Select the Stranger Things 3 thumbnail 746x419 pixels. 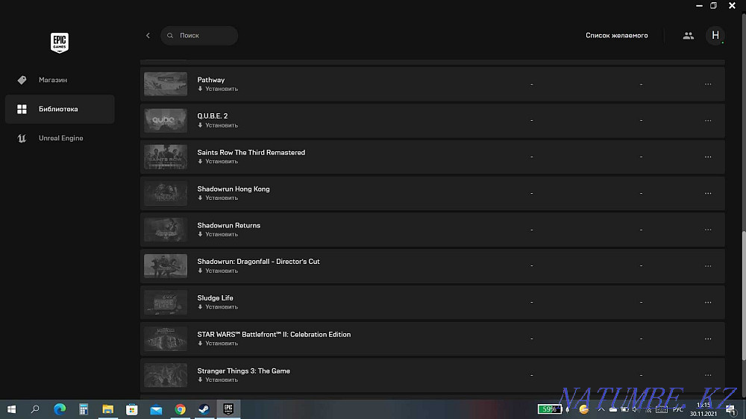[x=166, y=375]
